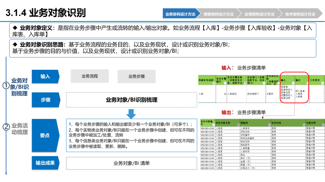
Task: Open the 所属业务流程 column filter
Action: click(214, 83)
